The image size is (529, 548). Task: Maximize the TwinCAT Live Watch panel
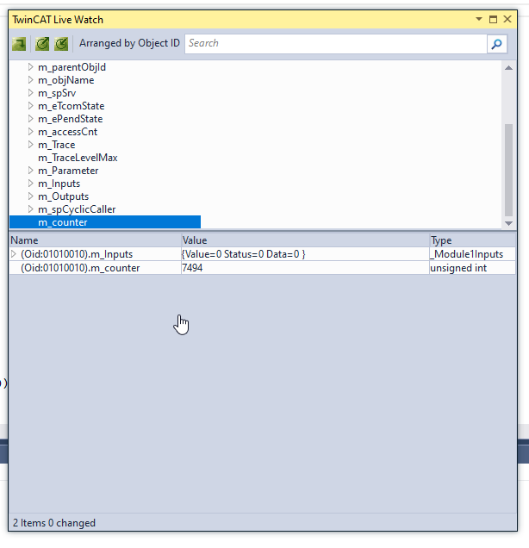[493, 19]
